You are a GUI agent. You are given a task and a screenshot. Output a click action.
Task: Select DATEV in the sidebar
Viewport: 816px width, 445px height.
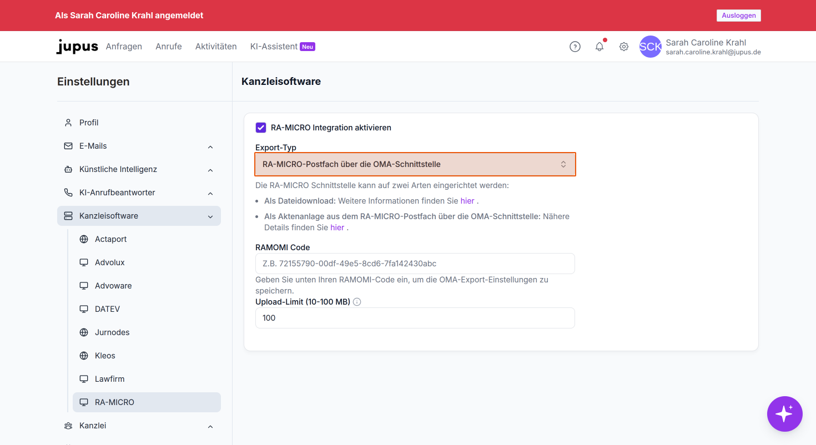click(x=147, y=309)
